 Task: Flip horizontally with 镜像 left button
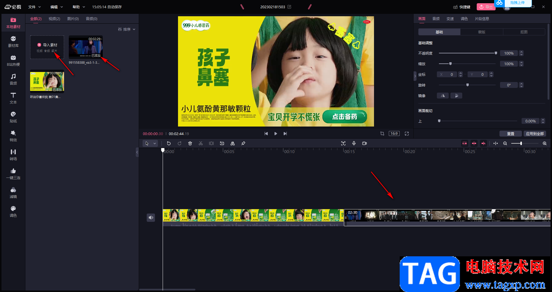tap(443, 96)
